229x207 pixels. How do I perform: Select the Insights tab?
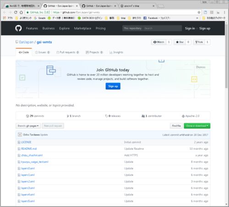[116, 52]
